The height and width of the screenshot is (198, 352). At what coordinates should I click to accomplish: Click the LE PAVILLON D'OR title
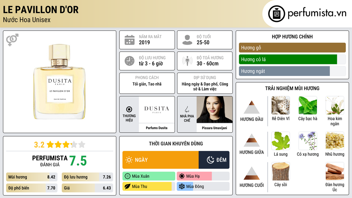tap(41, 10)
